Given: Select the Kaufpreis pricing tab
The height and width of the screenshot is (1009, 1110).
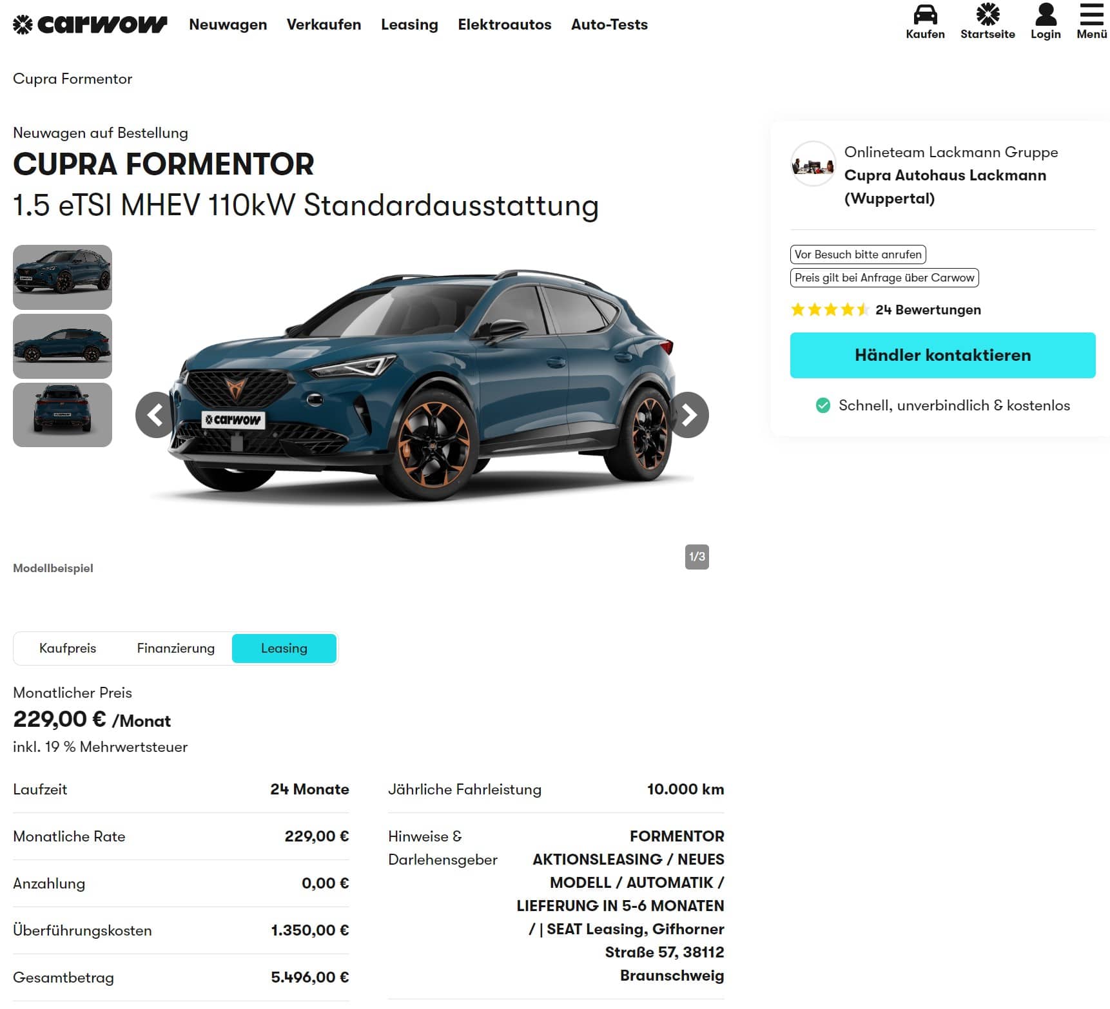Looking at the screenshot, I should click(68, 648).
